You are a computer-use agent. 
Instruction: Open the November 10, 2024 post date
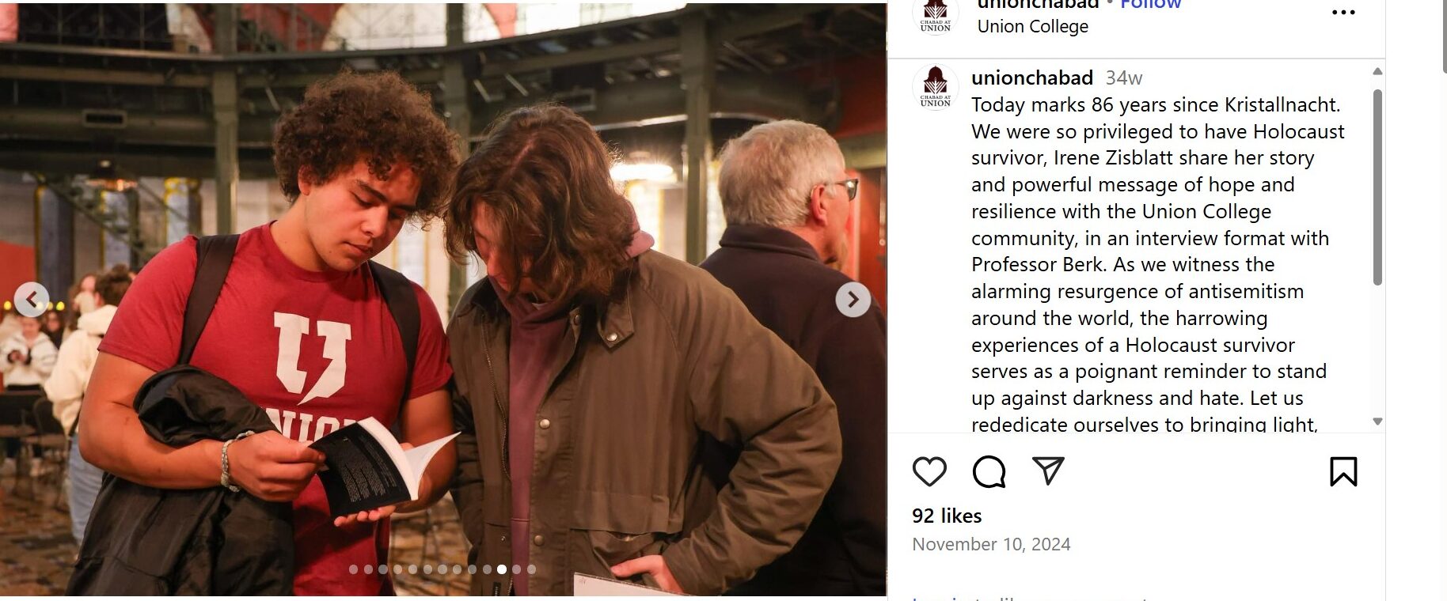coord(991,544)
